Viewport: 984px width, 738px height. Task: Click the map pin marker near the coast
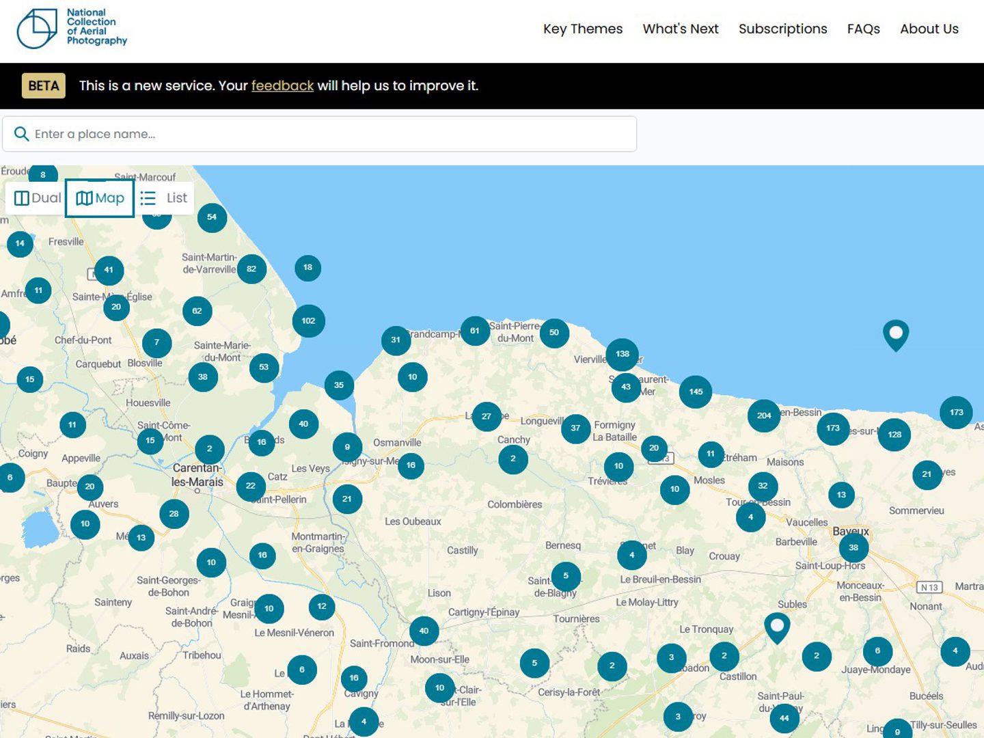(x=895, y=335)
